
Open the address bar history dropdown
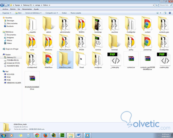click(153, 5)
